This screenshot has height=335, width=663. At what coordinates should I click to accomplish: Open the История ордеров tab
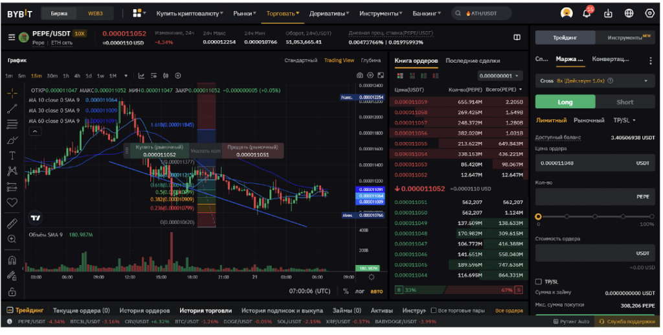point(144,310)
